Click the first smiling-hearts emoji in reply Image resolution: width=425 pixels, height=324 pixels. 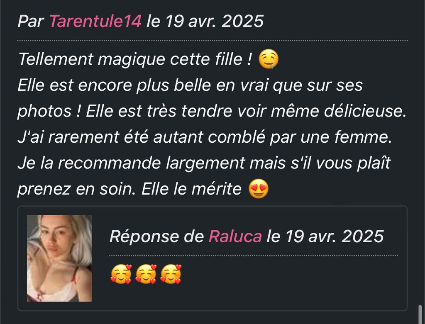(x=121, y=274)
